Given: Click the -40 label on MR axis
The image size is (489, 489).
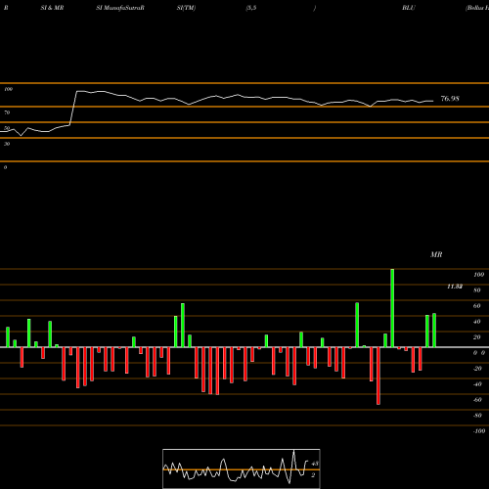Looking at the screenshot, I should tap(477, 384).
